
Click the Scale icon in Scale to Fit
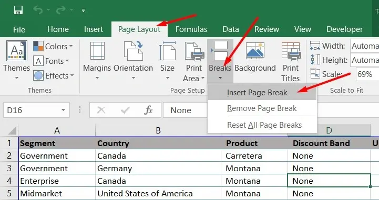point(315,74)
